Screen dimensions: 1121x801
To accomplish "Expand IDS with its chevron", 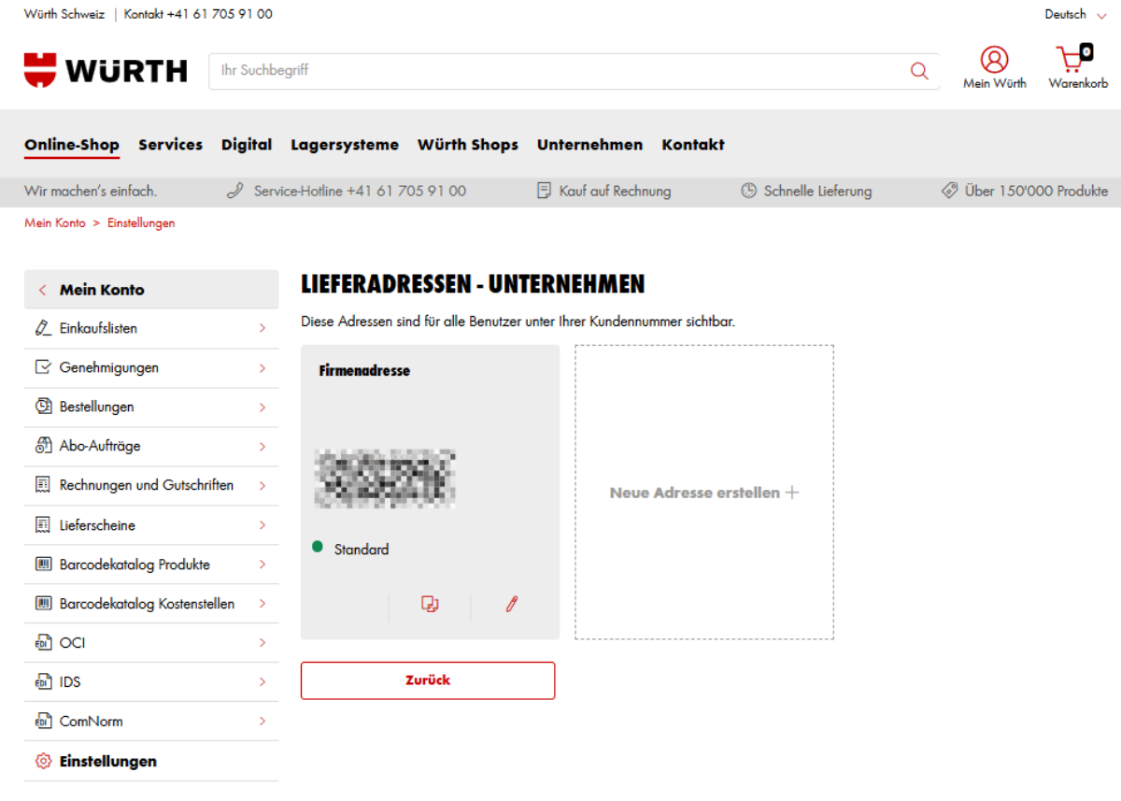I will [x=263, y=682].
